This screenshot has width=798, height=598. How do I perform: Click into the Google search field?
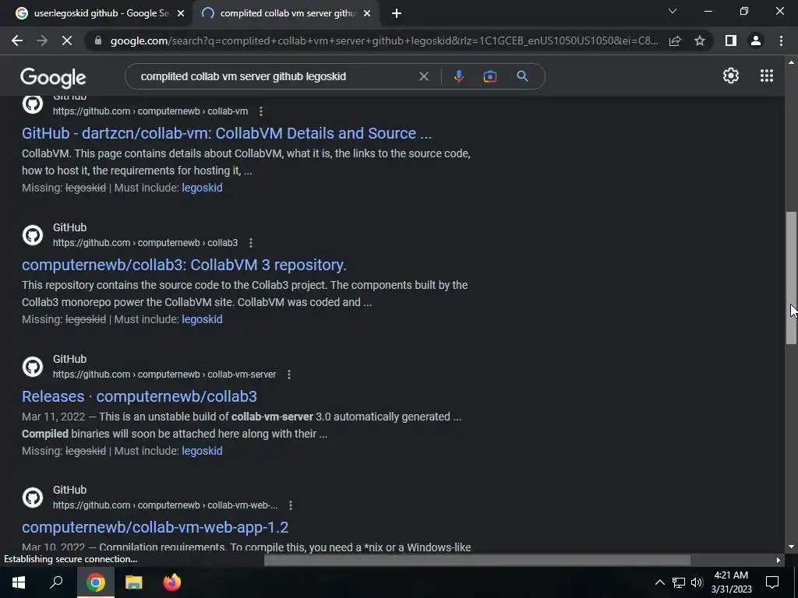tap(275, 76)
